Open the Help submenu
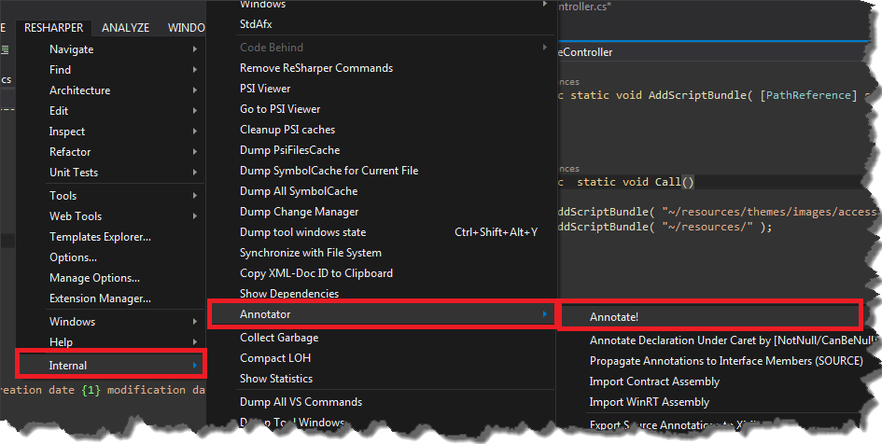The width and height of the screenshot is (882, 444). [x=110, y=341]
